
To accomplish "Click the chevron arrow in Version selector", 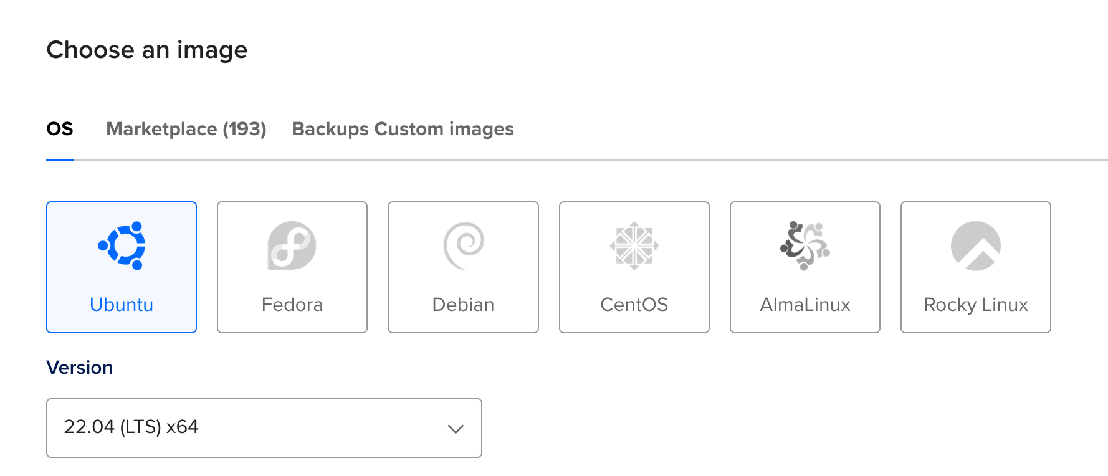I will click(456, 429).
